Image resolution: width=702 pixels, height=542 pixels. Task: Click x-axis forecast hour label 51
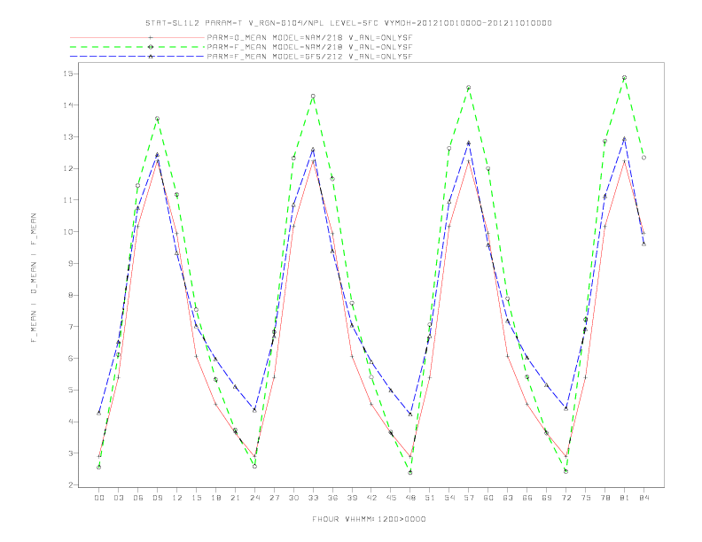coord(430,498)
